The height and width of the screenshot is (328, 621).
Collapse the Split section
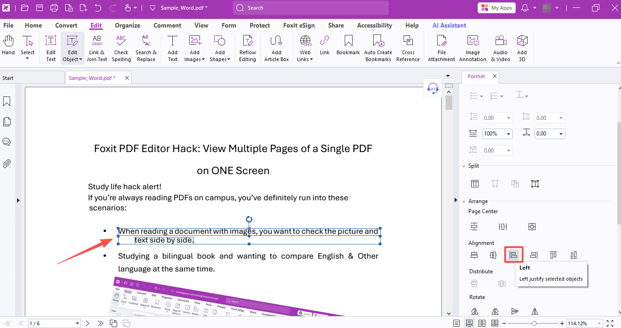[x=464, y=166]
